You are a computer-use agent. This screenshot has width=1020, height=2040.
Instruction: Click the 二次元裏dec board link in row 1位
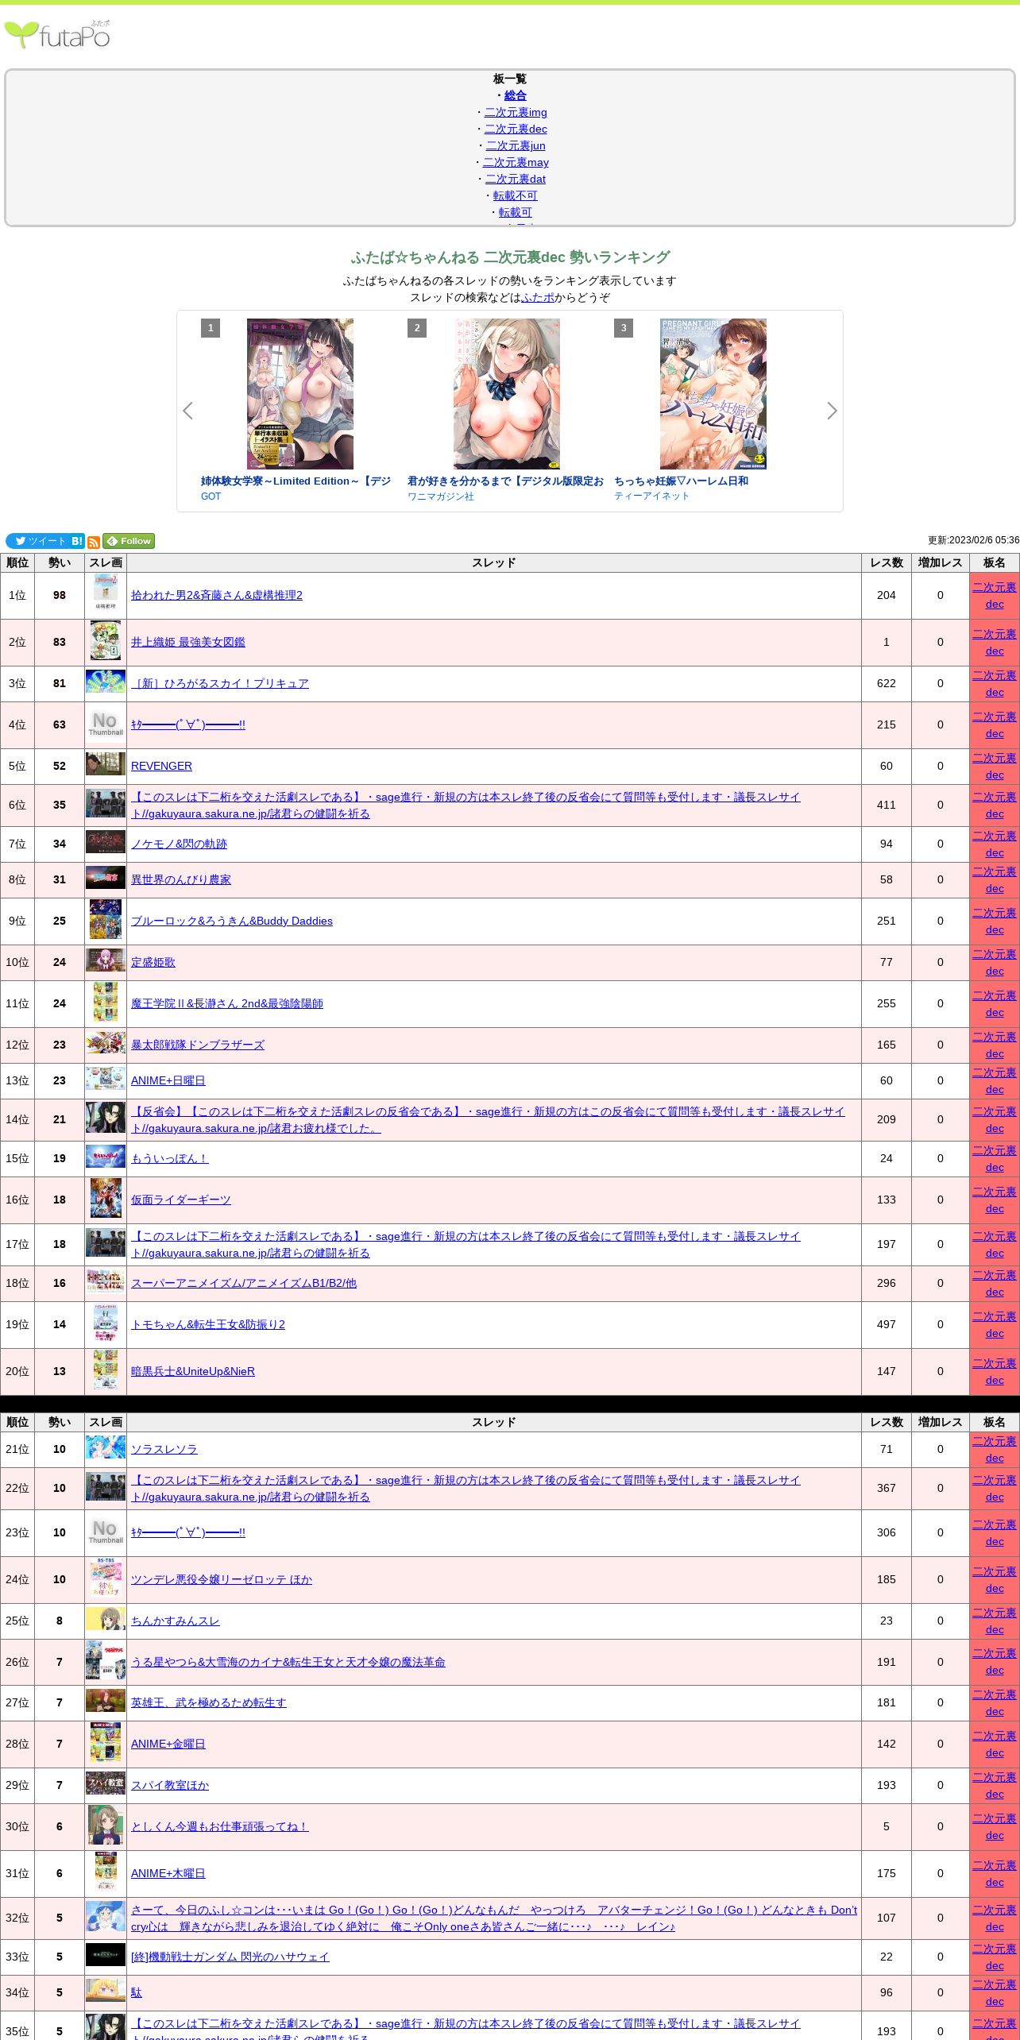point(995,595)
